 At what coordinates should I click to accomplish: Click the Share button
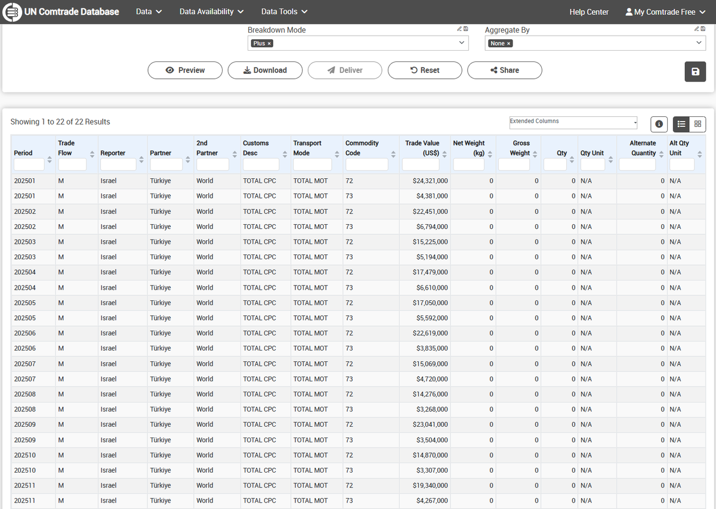click(x=505, y=70)
